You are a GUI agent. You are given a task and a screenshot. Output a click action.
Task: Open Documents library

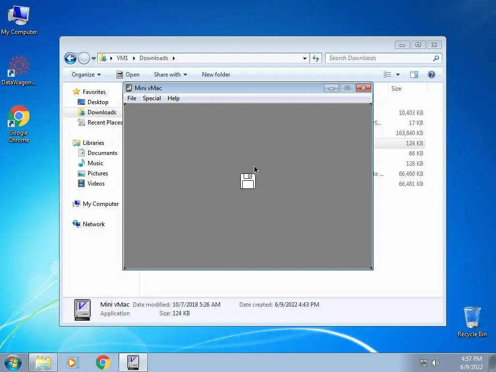(x=102, y=153)
